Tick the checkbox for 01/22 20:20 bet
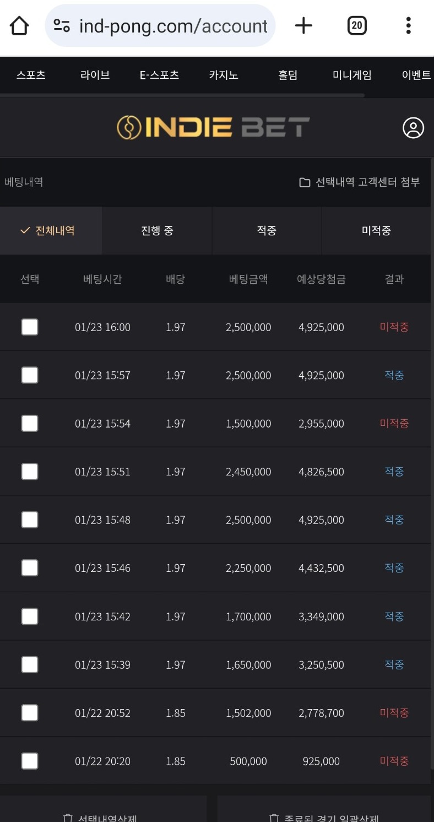The width and height of the screenshot is (434, 822). 30,761
